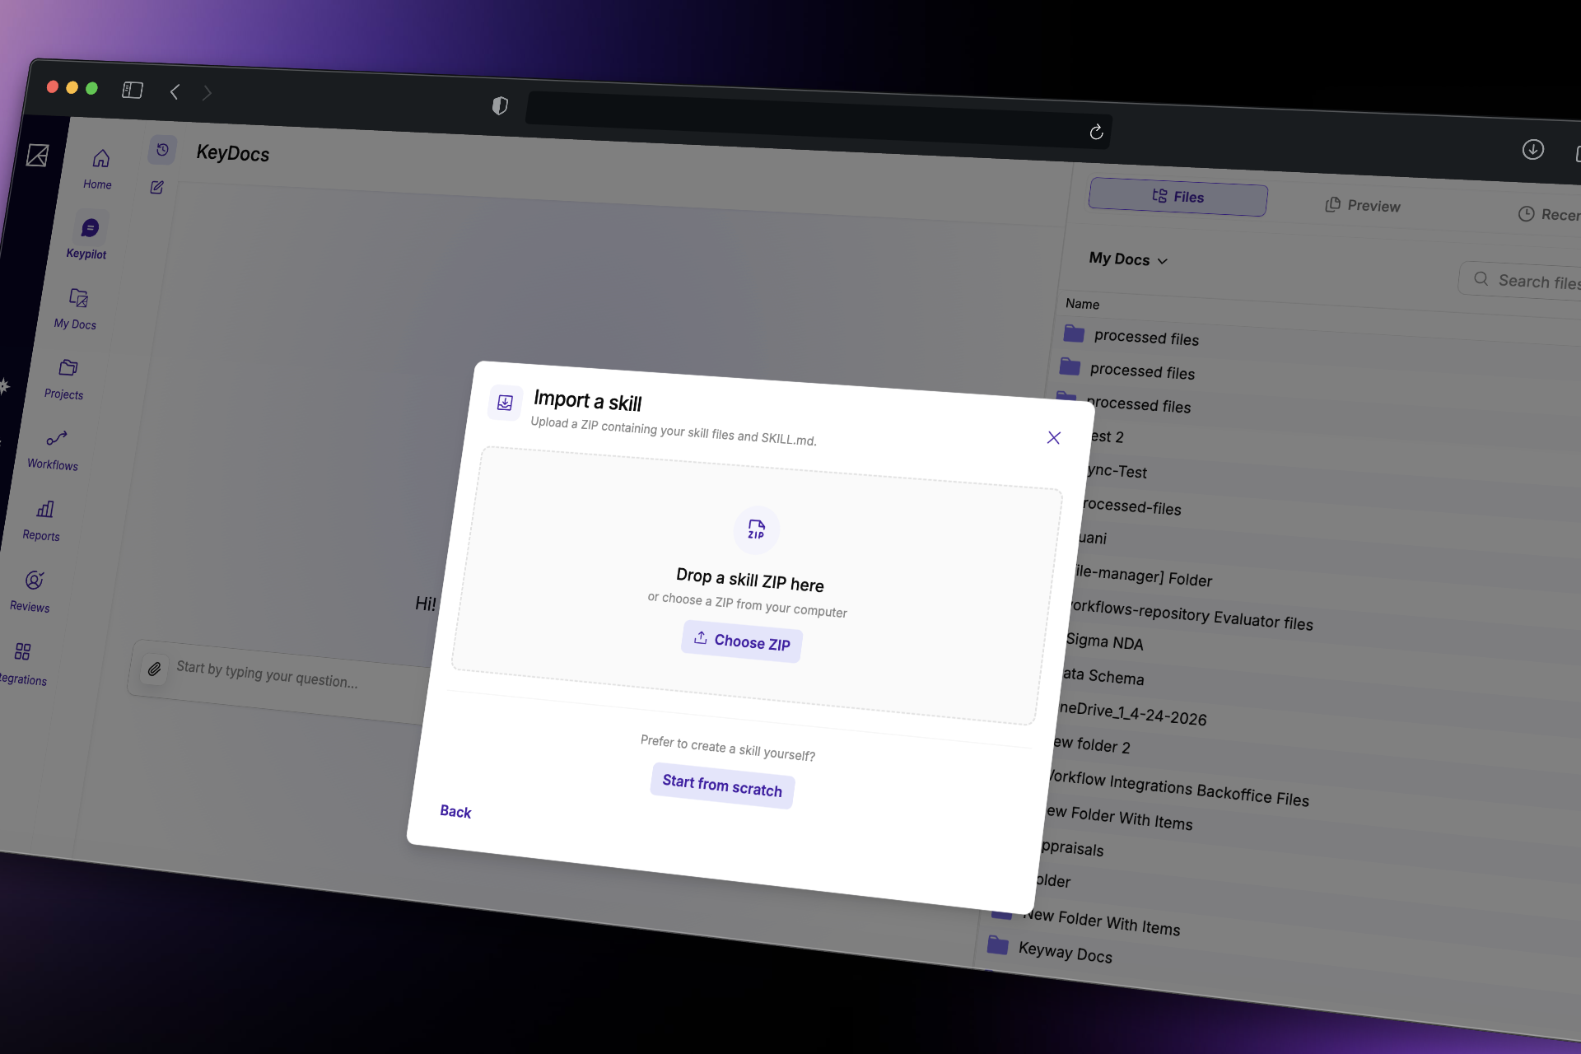Open the Home section in the sidebar
Image resolution: width=1581 pixels, height=1054 pixels.
click(99, 169)
